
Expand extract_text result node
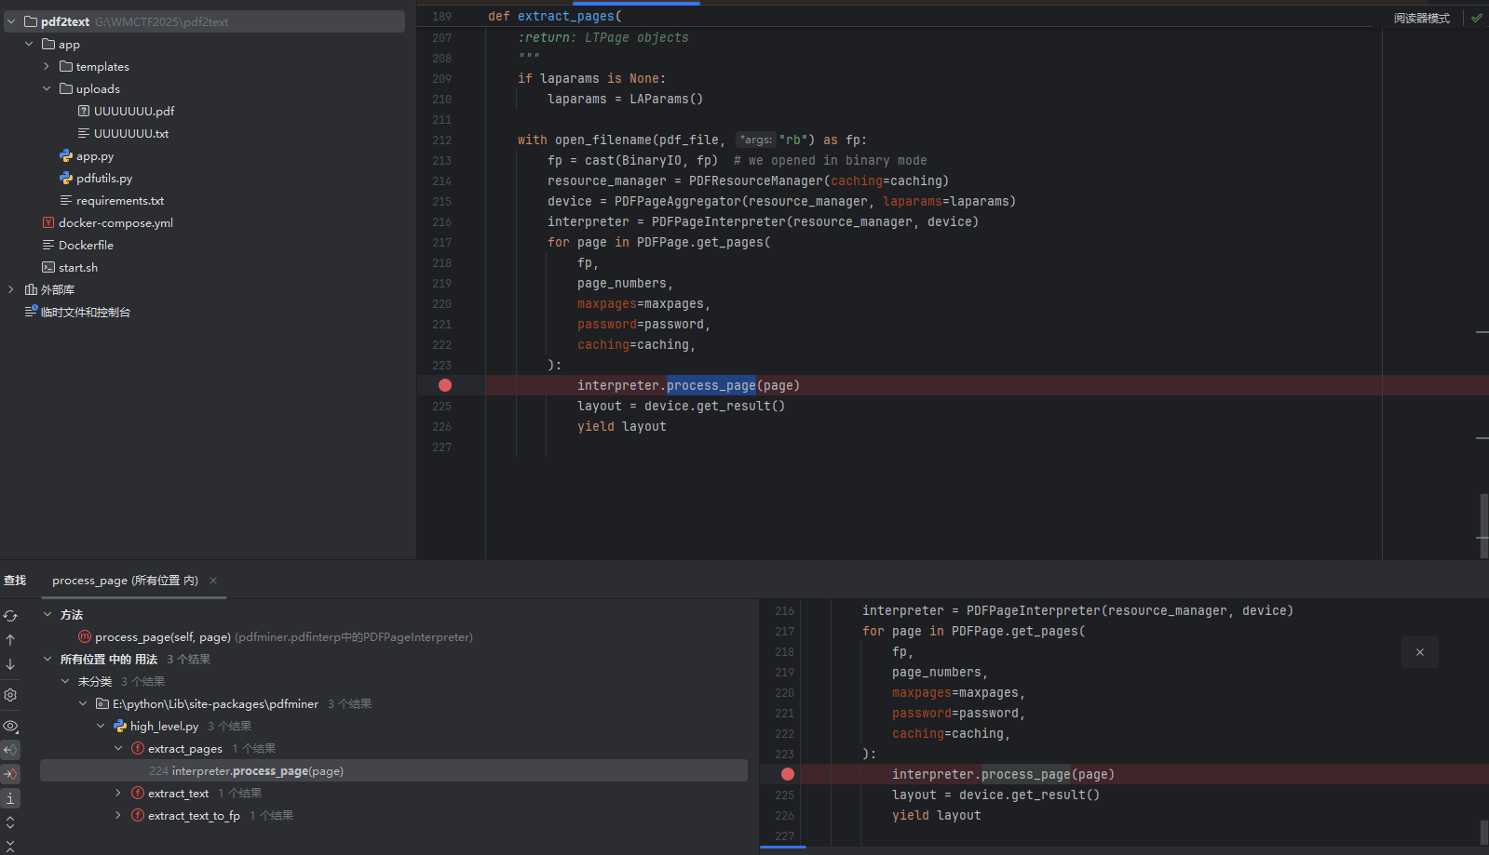pos(118,793)
